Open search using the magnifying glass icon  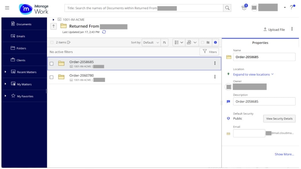[227, 8]
